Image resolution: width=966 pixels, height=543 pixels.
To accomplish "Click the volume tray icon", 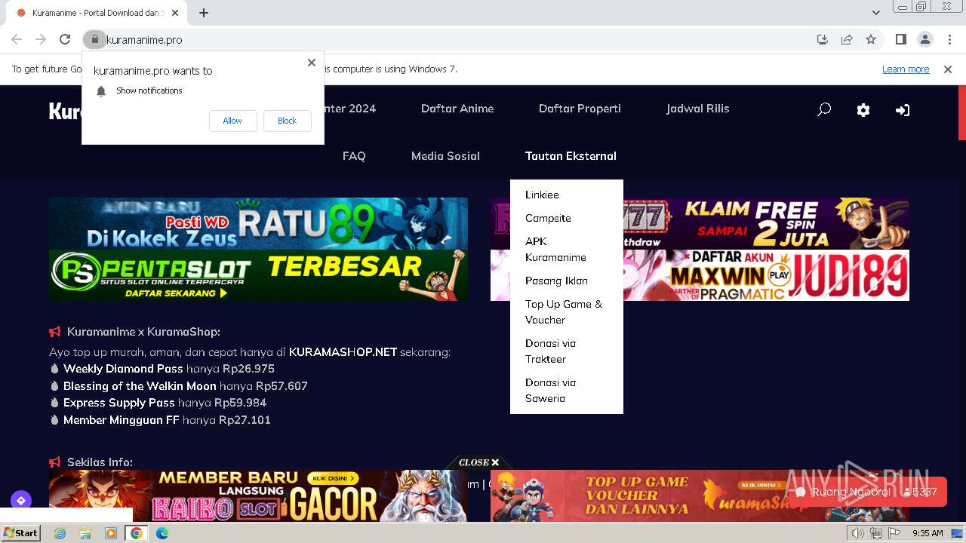I will point(857,533).
